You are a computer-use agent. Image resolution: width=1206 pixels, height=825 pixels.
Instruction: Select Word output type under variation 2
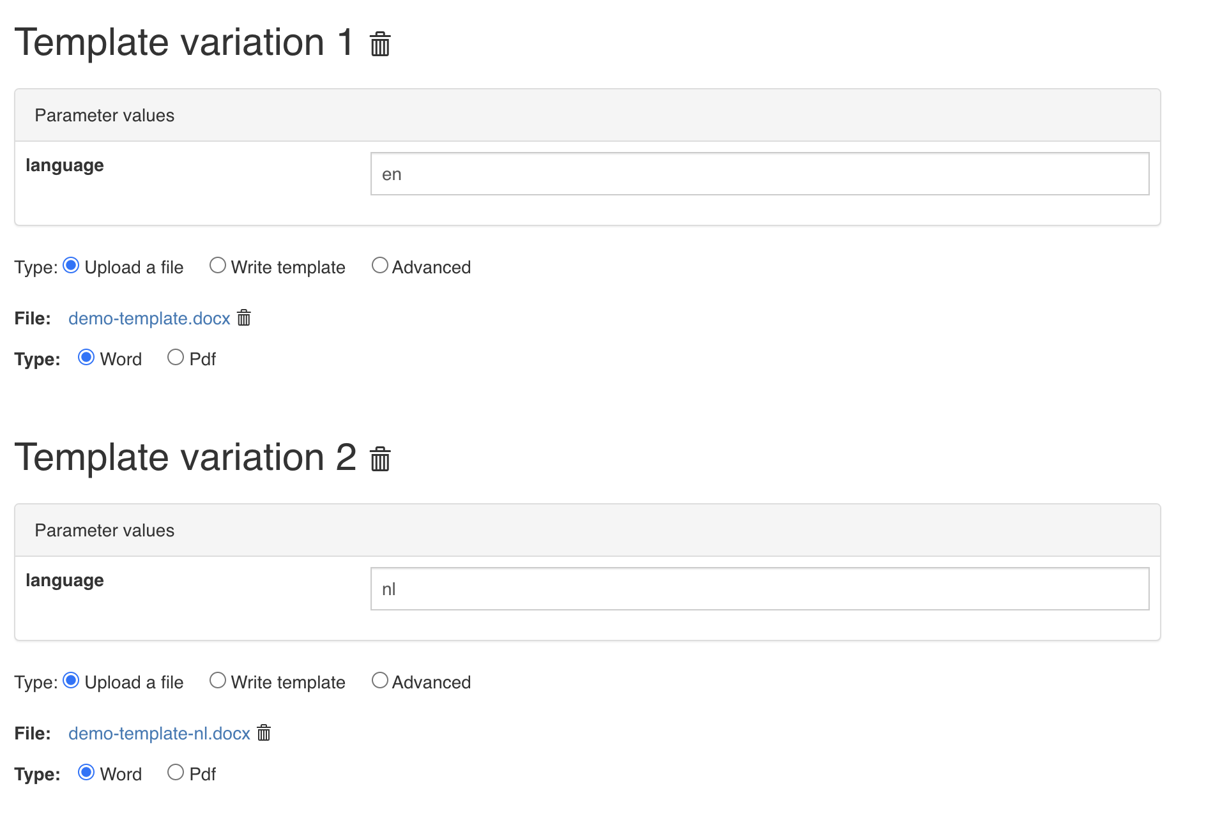tap(86, 772)
